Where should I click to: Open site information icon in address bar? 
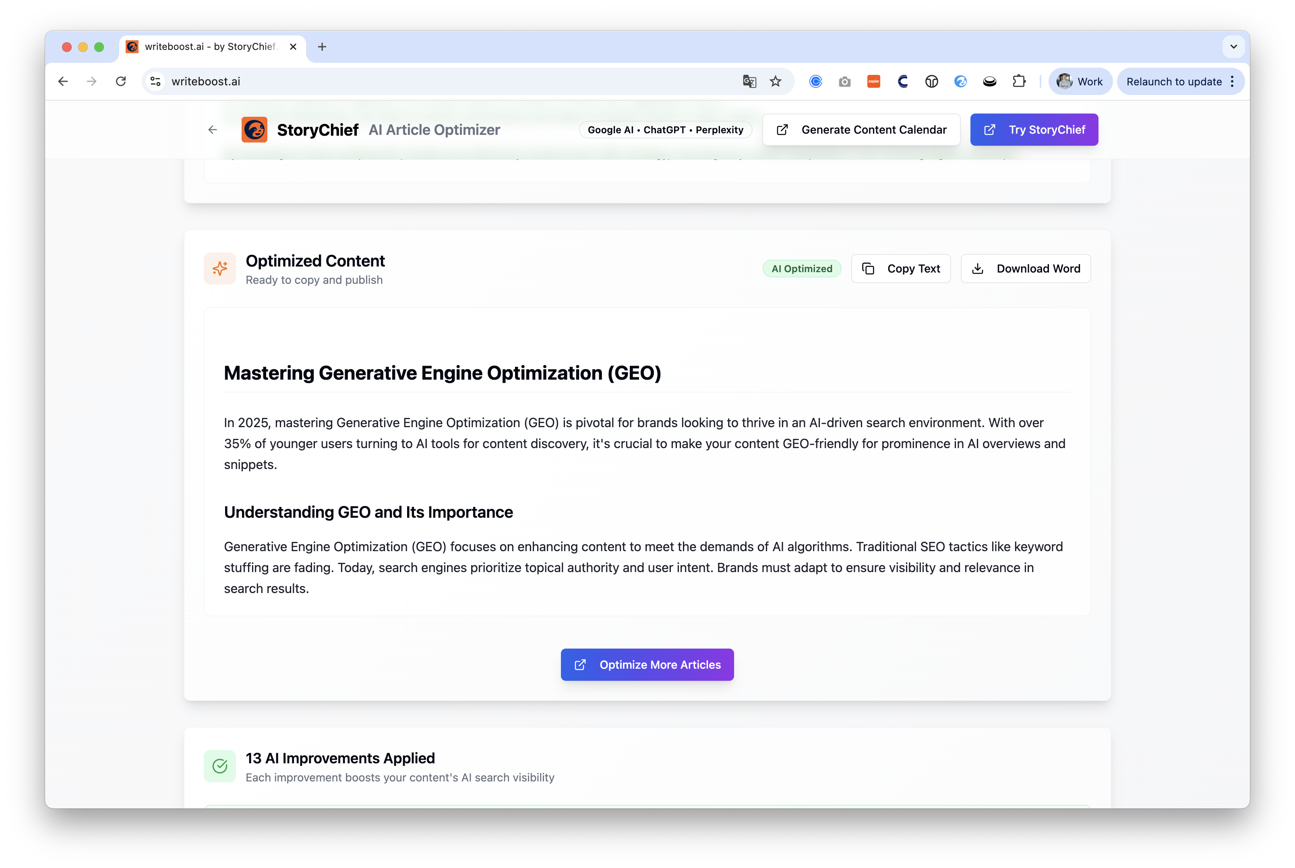[x=155, y=81]
